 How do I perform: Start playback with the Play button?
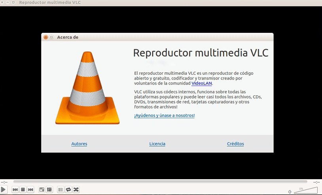pos(3,189)
